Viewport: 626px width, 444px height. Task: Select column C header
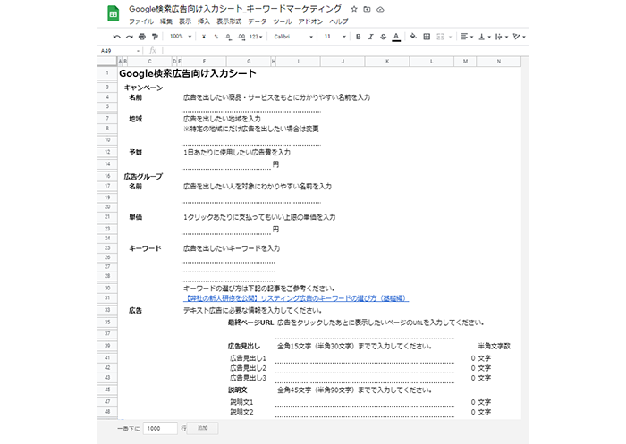[149, 62]
